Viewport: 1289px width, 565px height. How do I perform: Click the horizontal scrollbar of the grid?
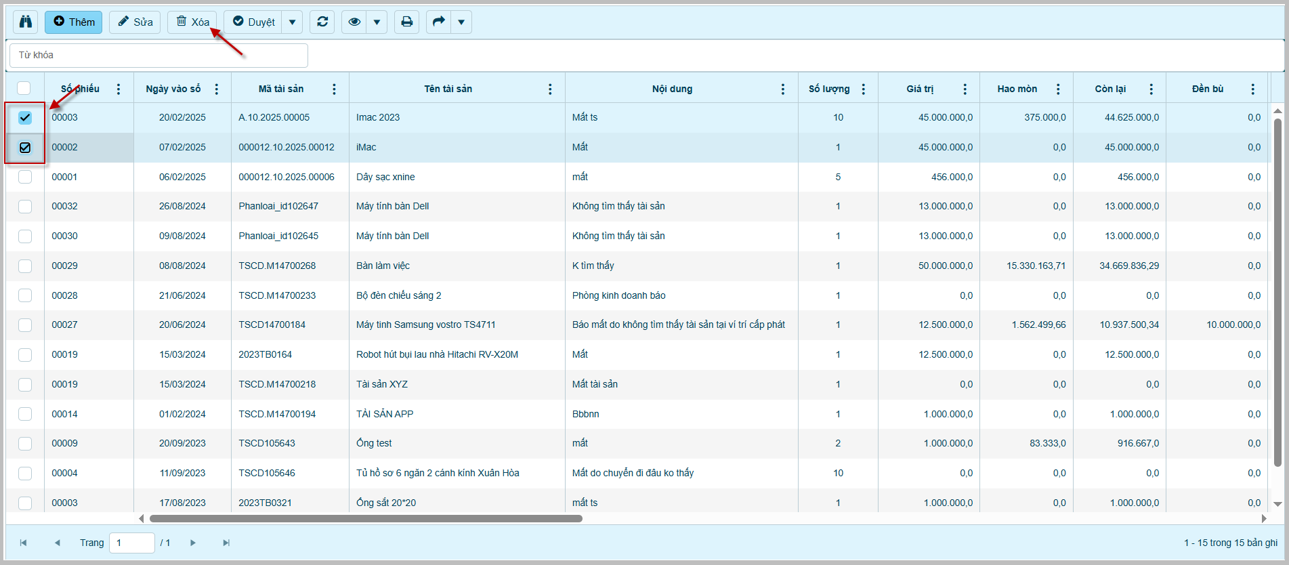366,518
